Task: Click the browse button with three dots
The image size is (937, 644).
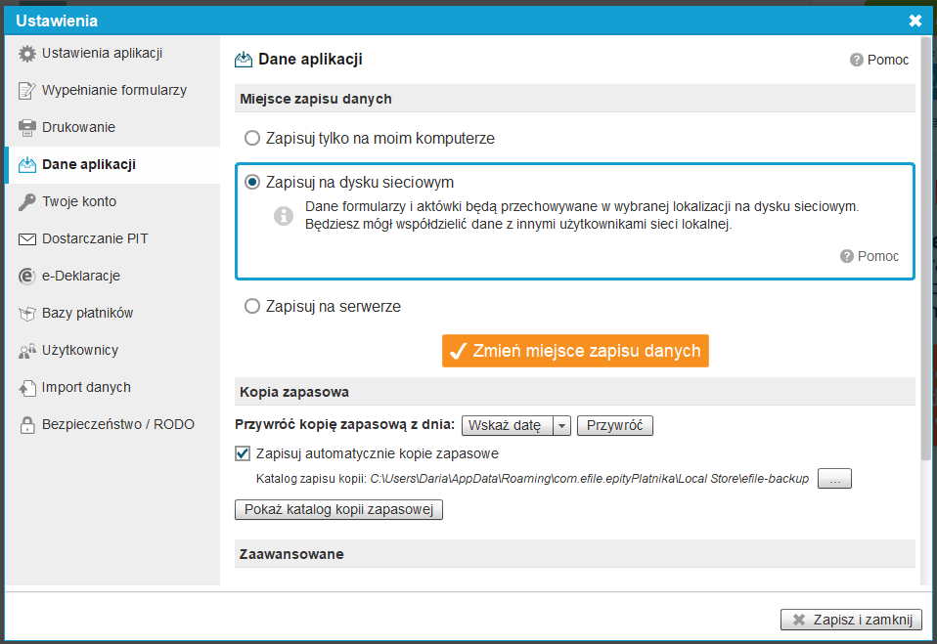Action: [x=835, y=479]
